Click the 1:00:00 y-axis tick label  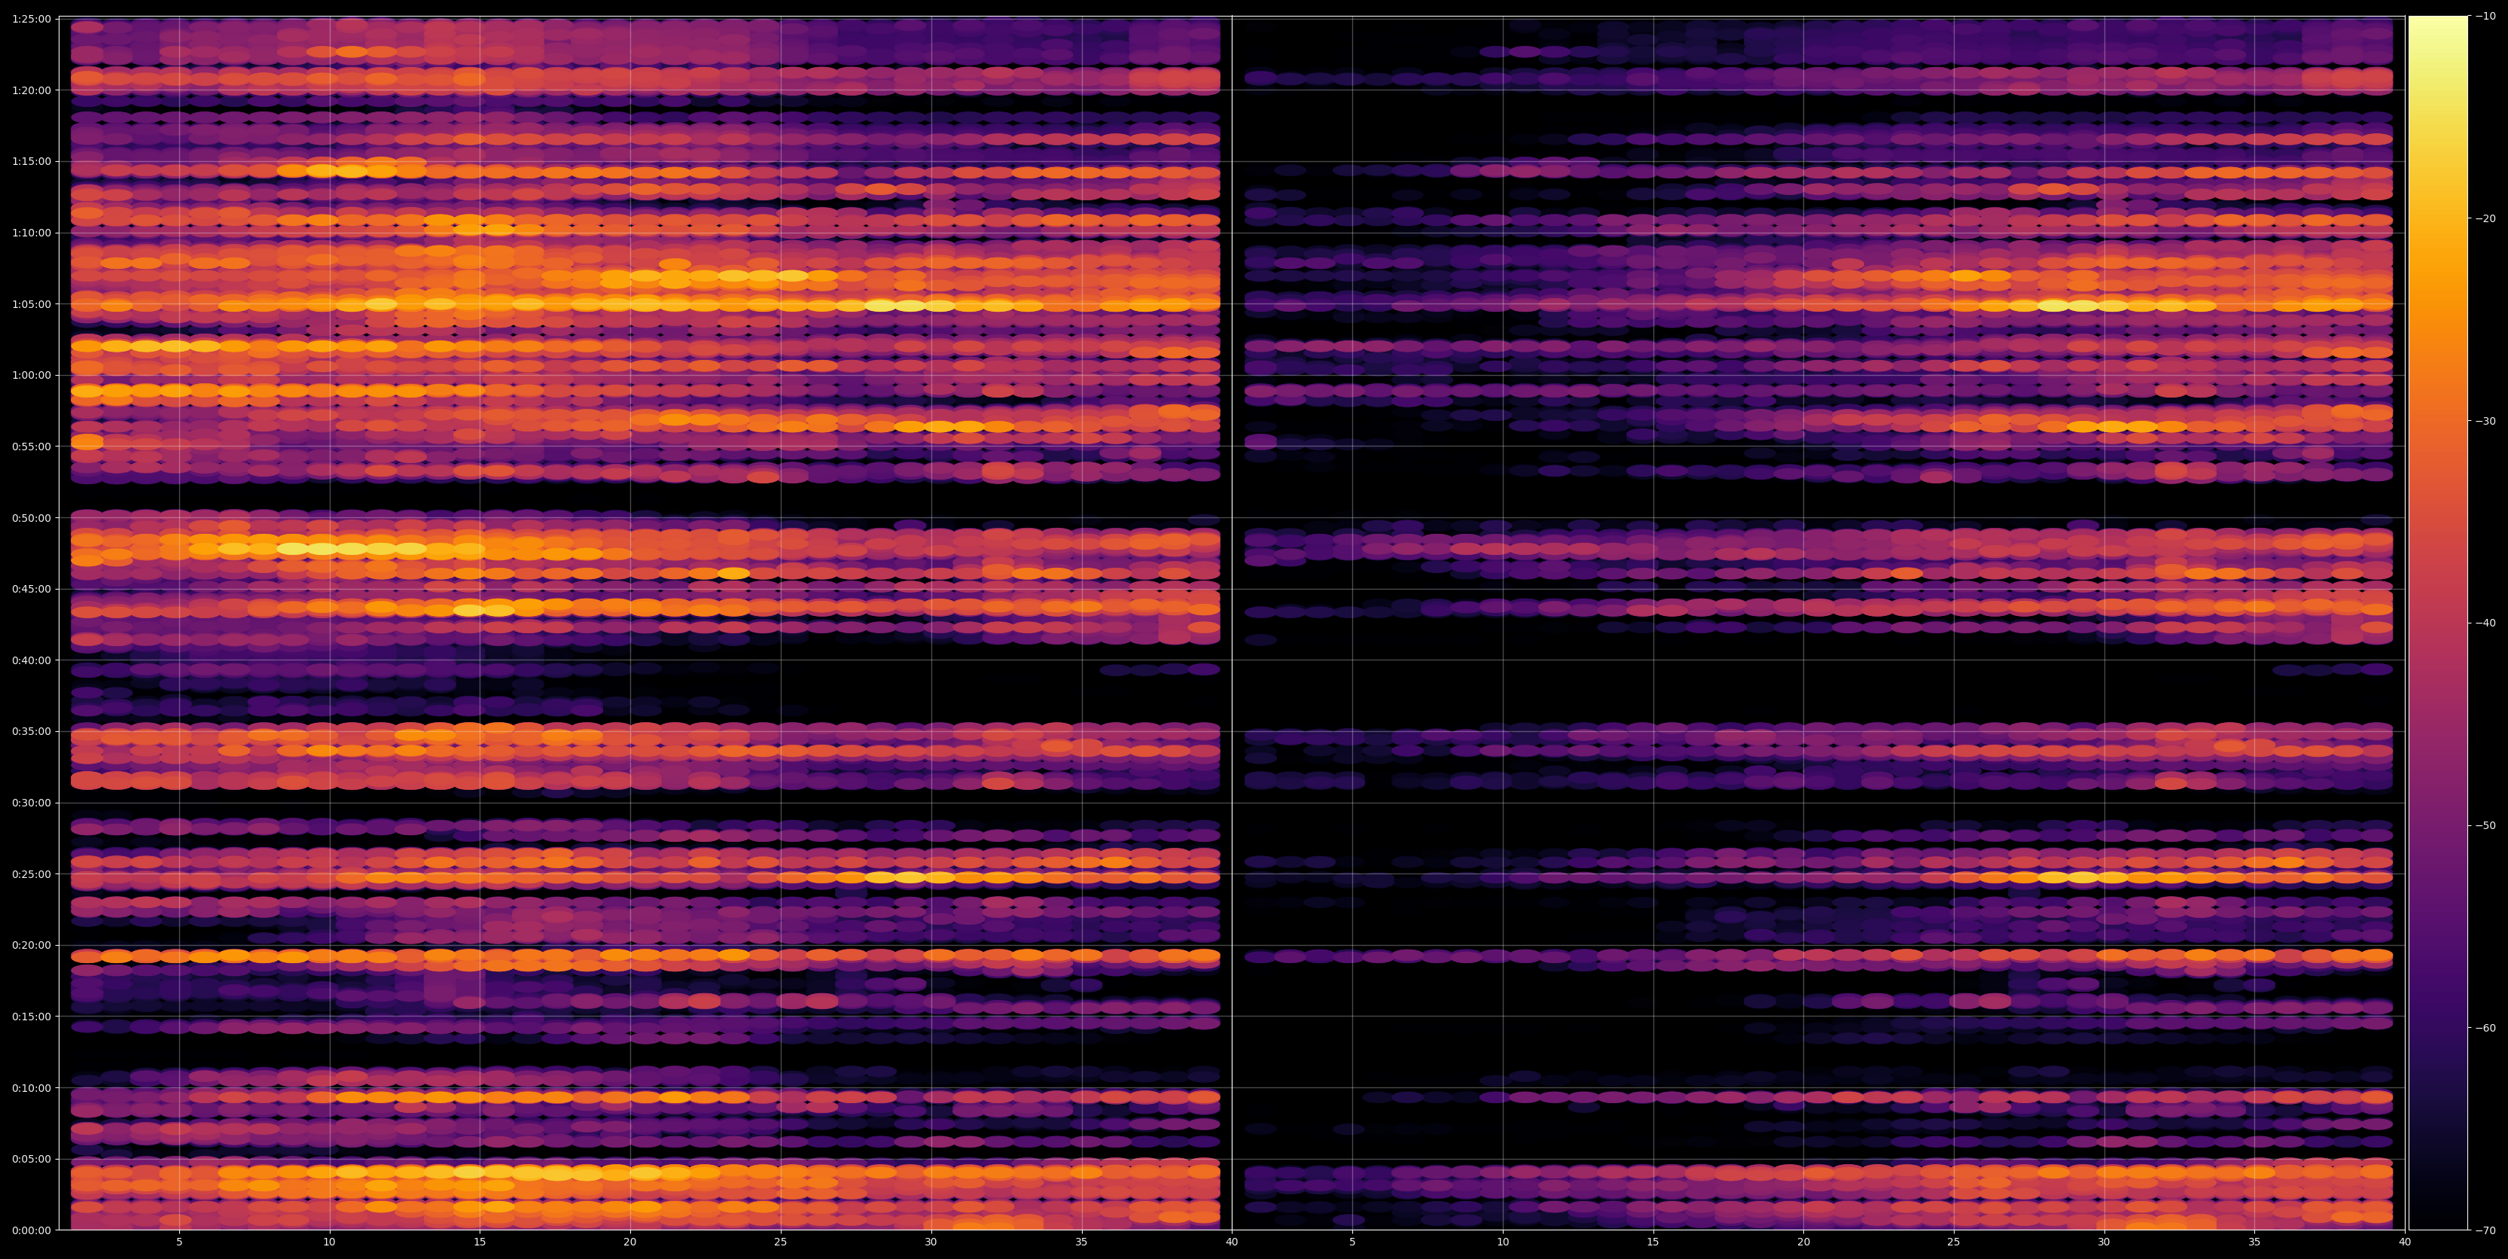31,376
